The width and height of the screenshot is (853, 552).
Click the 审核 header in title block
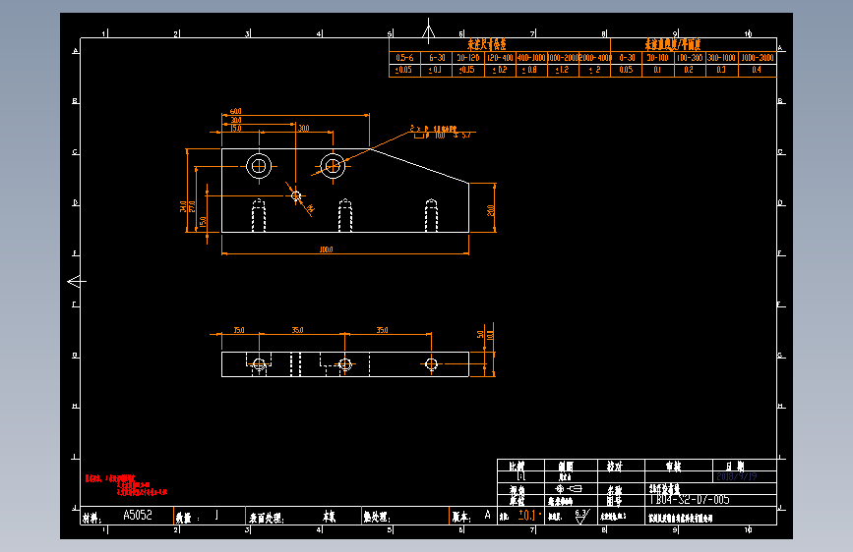[674, 467]
